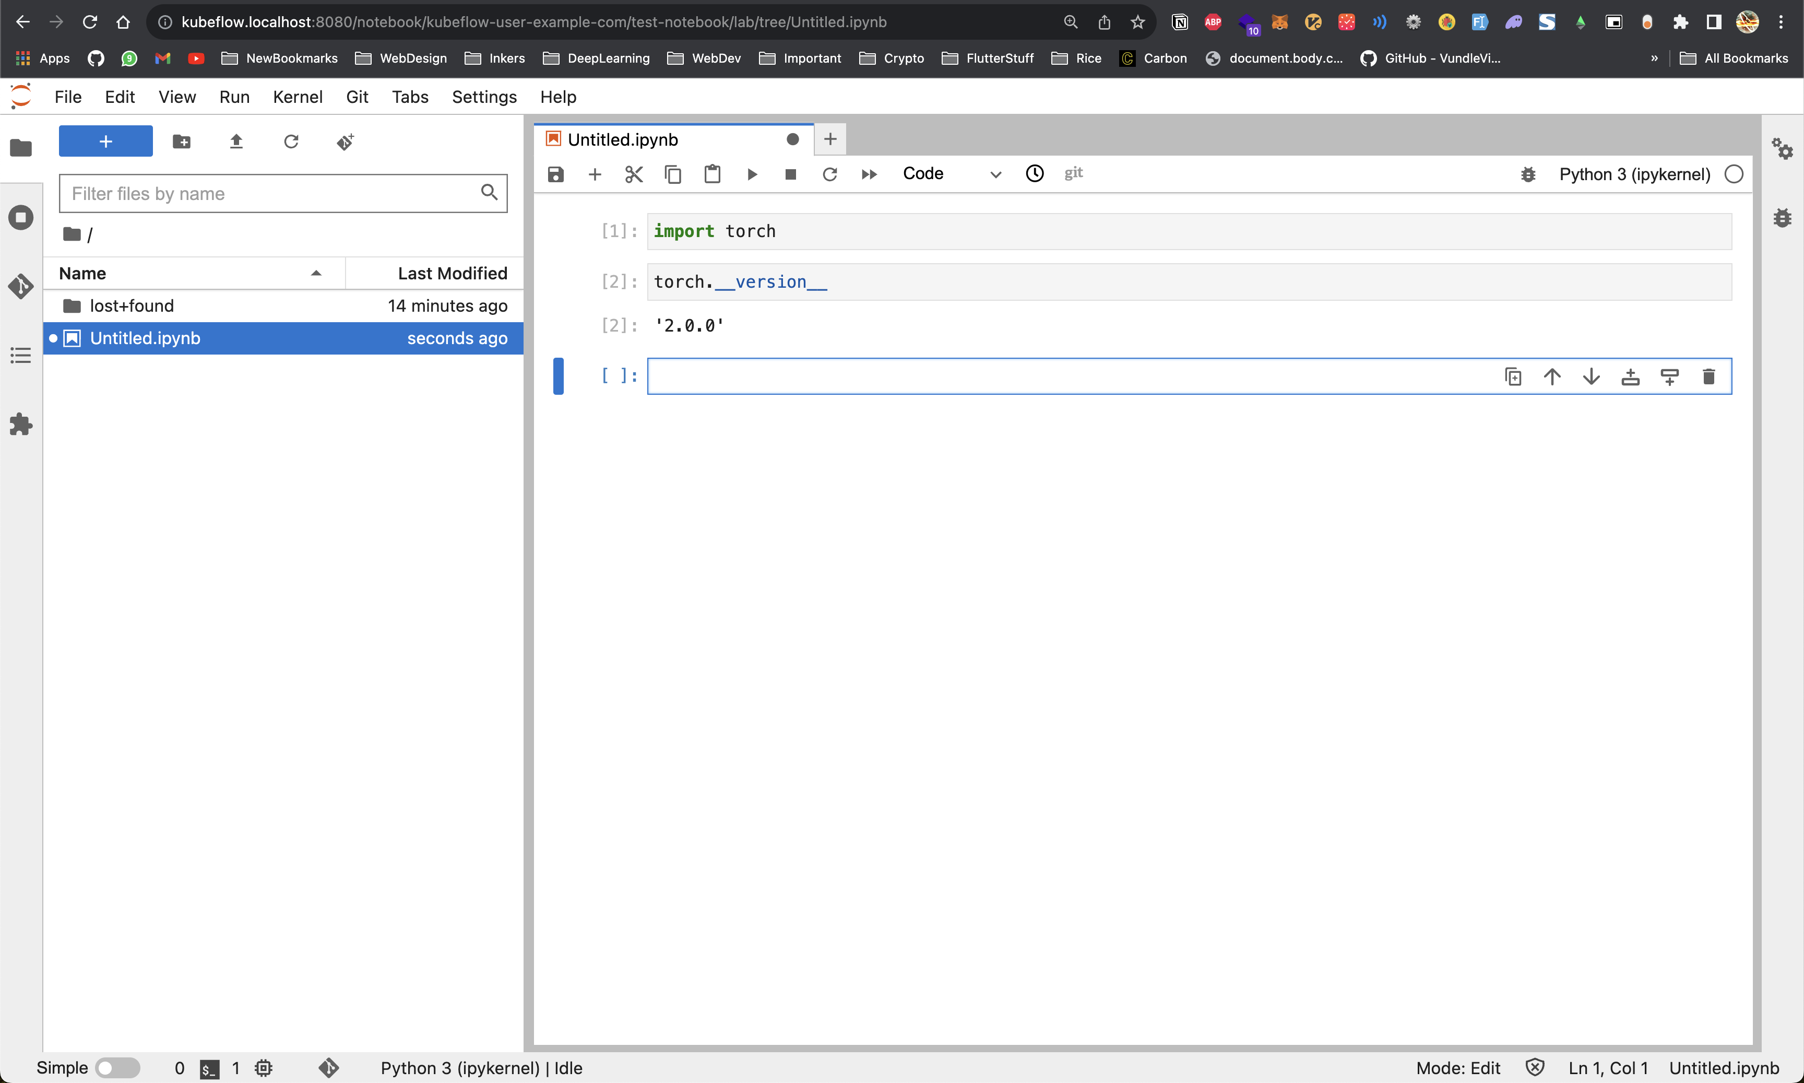Screen dimensions: 1804x1083
Task: Open the Kernel menu
Action: pos(297,97)
